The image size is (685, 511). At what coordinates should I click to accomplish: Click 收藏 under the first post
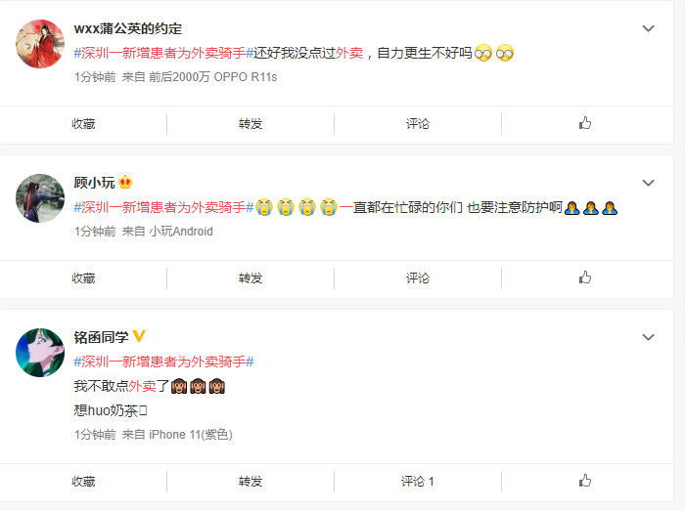83,124
